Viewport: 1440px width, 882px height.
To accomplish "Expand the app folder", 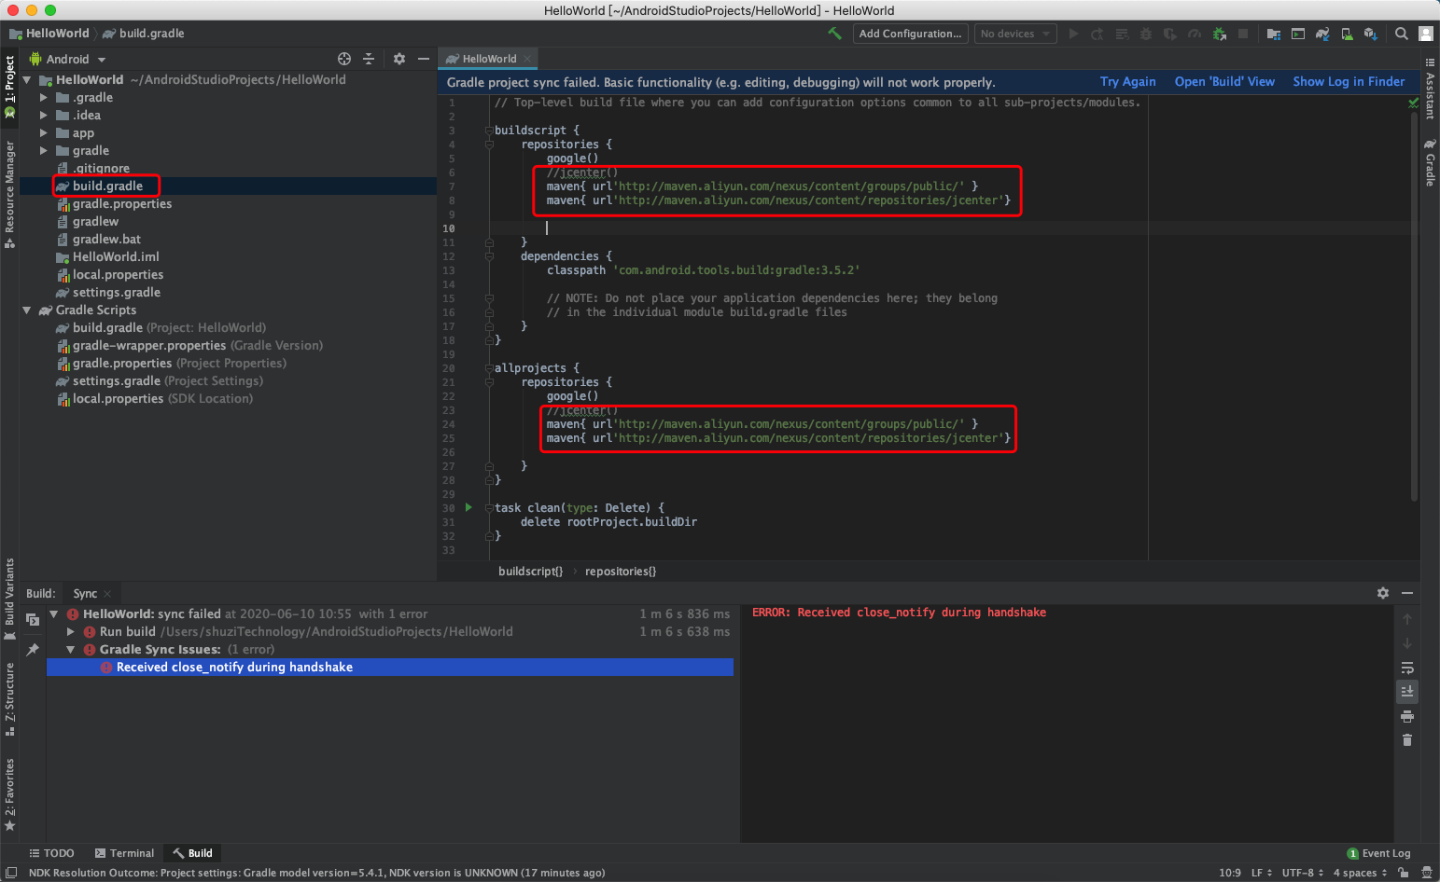I will 44,133.
